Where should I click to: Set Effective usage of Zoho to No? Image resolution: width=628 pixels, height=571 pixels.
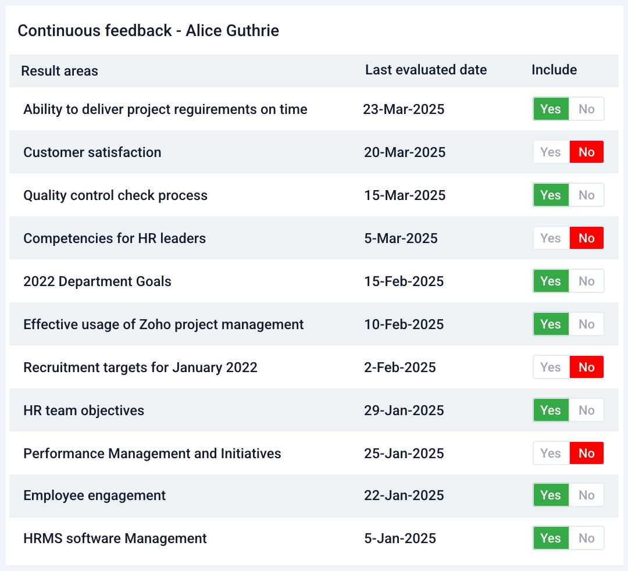tap(586, 324)
